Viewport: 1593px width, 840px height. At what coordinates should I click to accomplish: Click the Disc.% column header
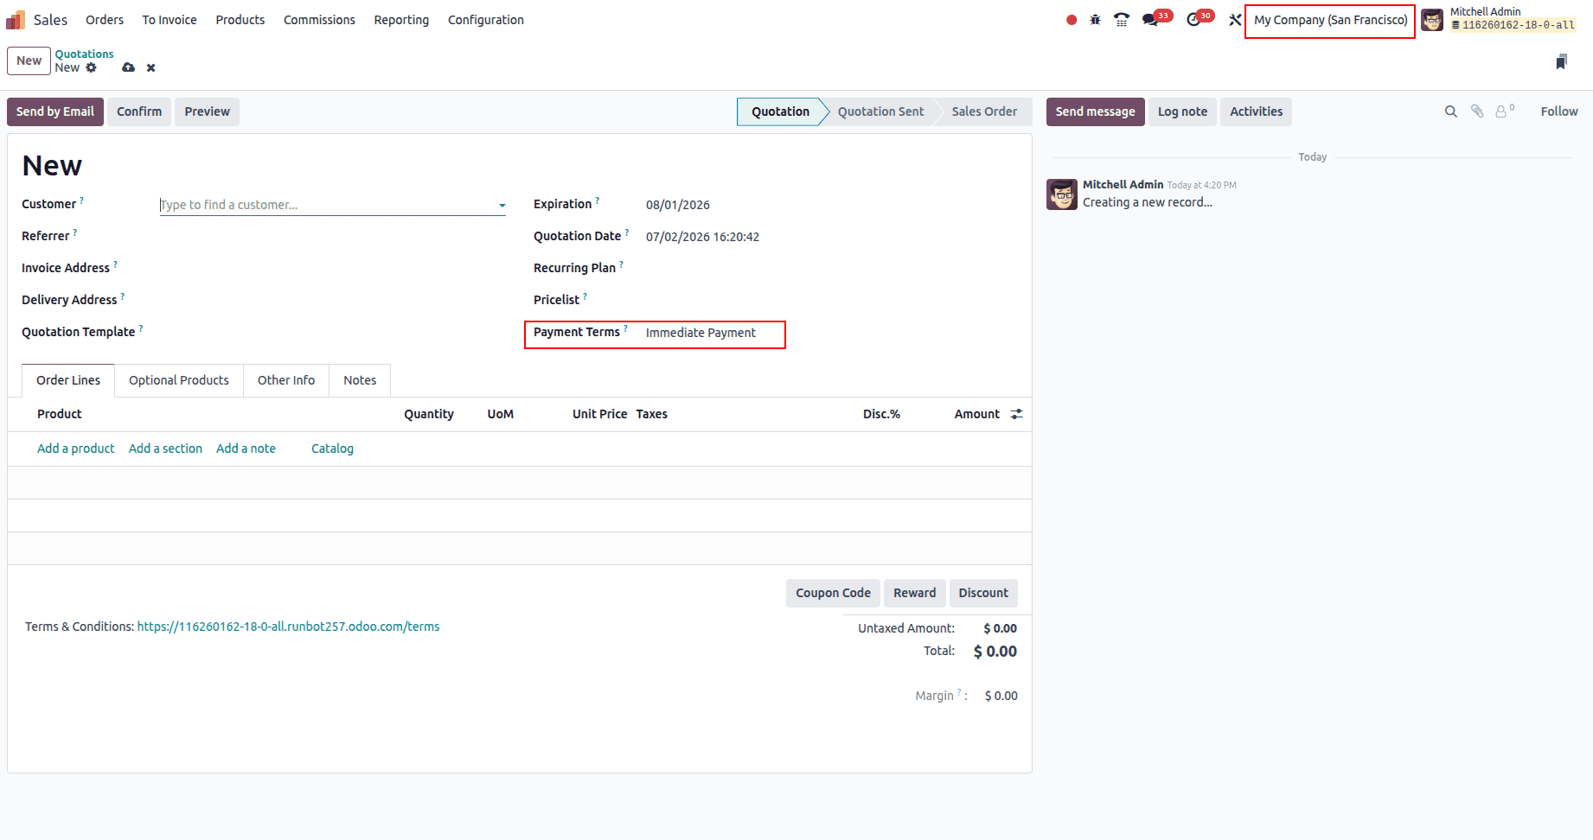point(881,414)
